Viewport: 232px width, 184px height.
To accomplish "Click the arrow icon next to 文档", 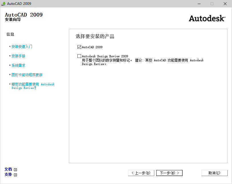I will coord(15,169).
